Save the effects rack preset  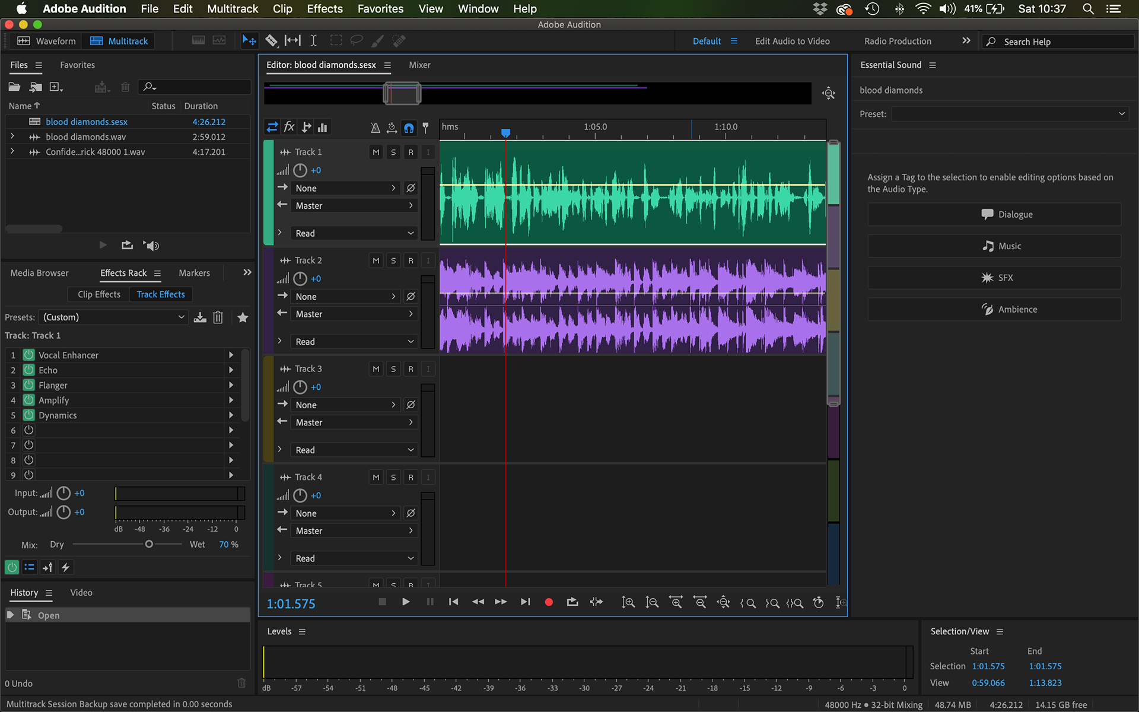(200, 317)
